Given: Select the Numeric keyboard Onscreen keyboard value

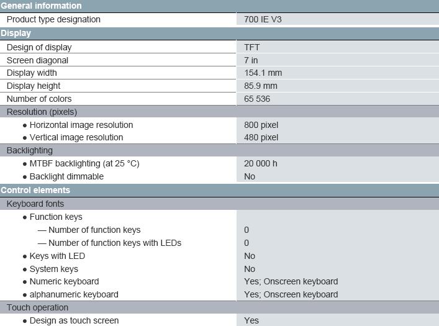Looking at the screenshot, I should click(291, 281).
